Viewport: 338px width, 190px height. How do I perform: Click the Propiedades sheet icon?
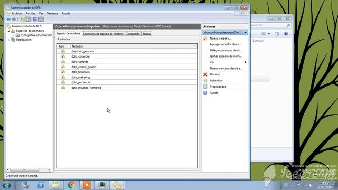point(205,87)
